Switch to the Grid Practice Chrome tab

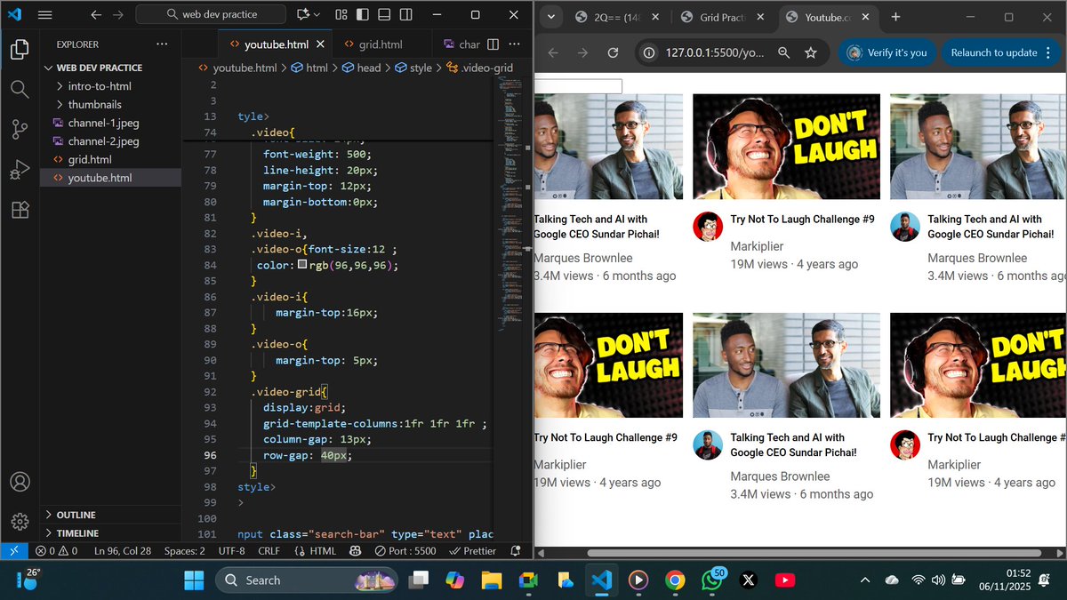pyautogui.click(x=723, y=18)
